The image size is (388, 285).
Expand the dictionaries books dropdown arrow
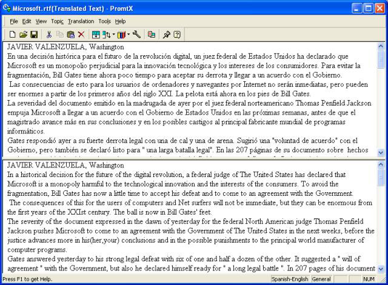click(x=128, y=35)
